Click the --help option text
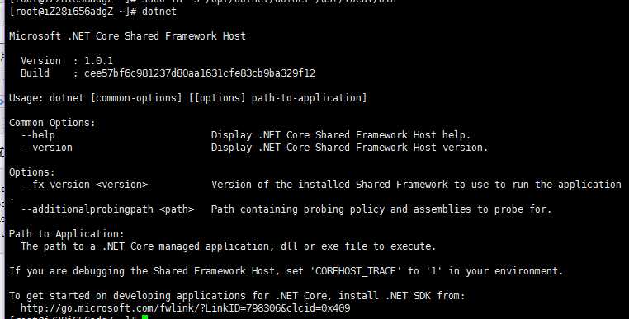This screenshot has width=629, height=319. click(x=38, y=135)
